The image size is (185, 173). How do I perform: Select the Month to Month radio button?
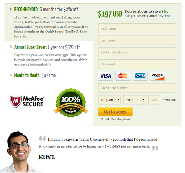pyautogui.click(x=11, y=75)
